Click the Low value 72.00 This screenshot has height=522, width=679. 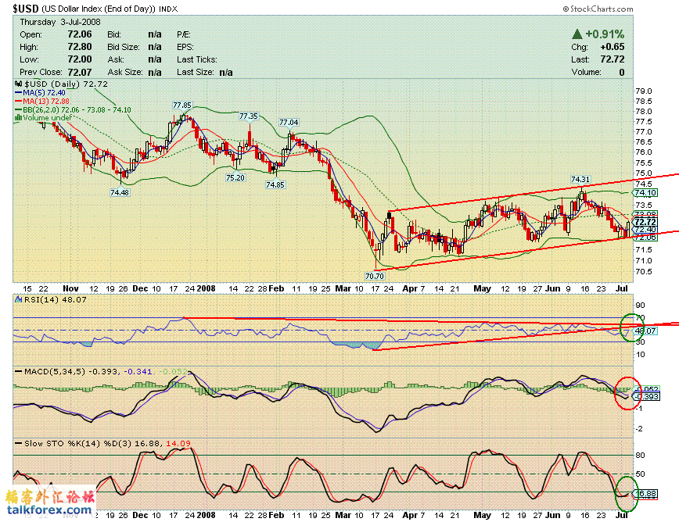coord(80,59)
